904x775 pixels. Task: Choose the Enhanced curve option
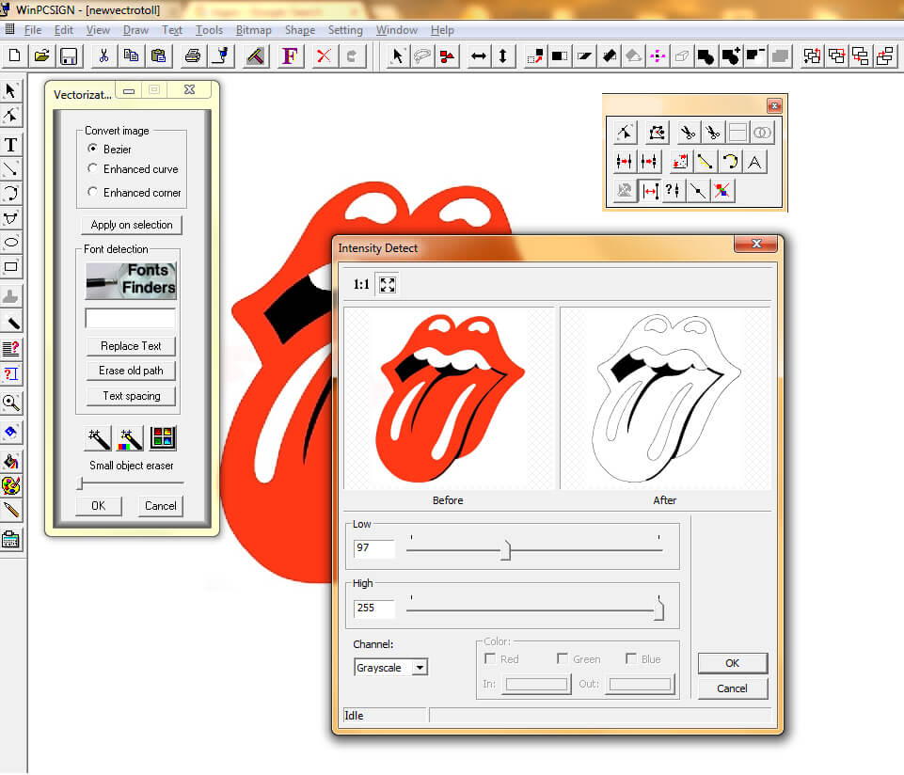coord(92,169)
